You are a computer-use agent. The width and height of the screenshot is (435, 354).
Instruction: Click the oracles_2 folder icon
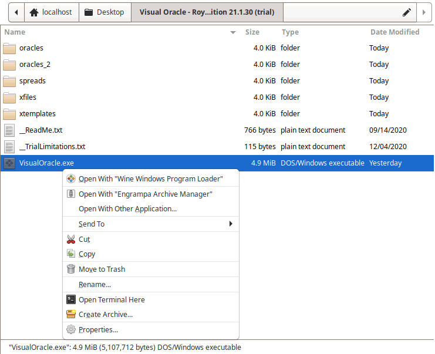pyautogui.click(x=9, y=65)
